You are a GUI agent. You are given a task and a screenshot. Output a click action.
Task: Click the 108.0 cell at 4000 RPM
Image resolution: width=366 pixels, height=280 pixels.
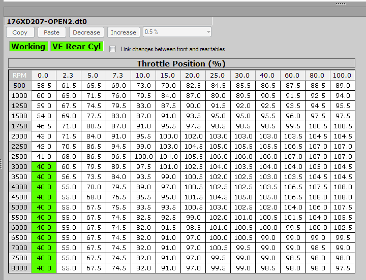click(343, 187)
